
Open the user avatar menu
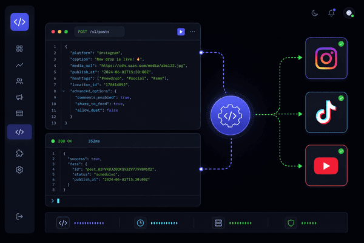tap(349, 13)
